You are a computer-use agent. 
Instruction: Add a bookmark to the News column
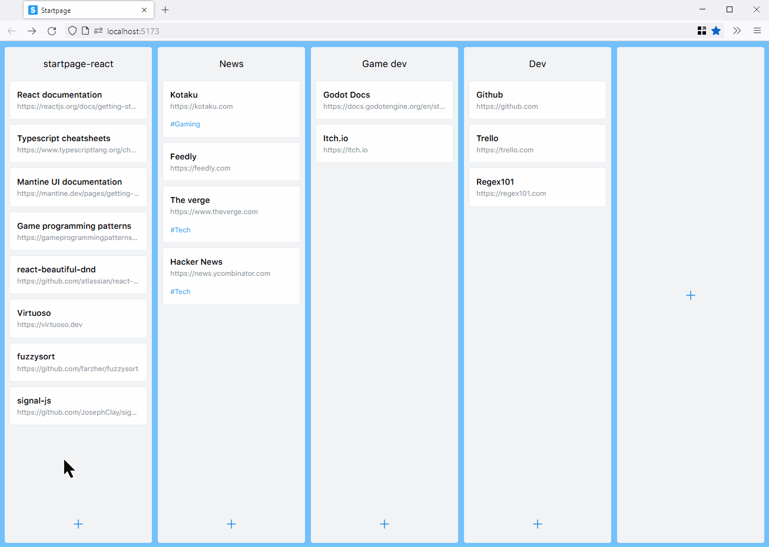[x=231, y=524]
